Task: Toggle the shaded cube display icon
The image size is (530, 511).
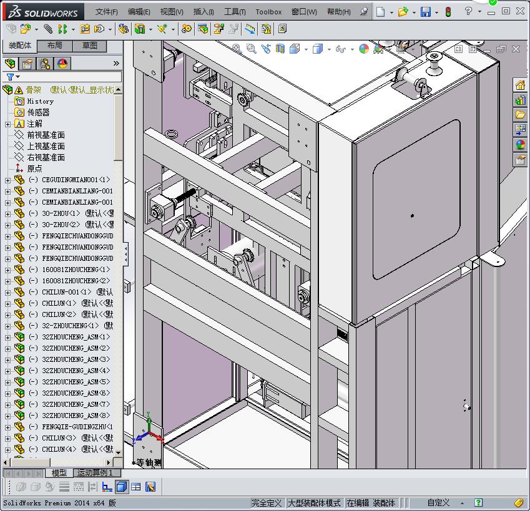Action: (121, 487)
